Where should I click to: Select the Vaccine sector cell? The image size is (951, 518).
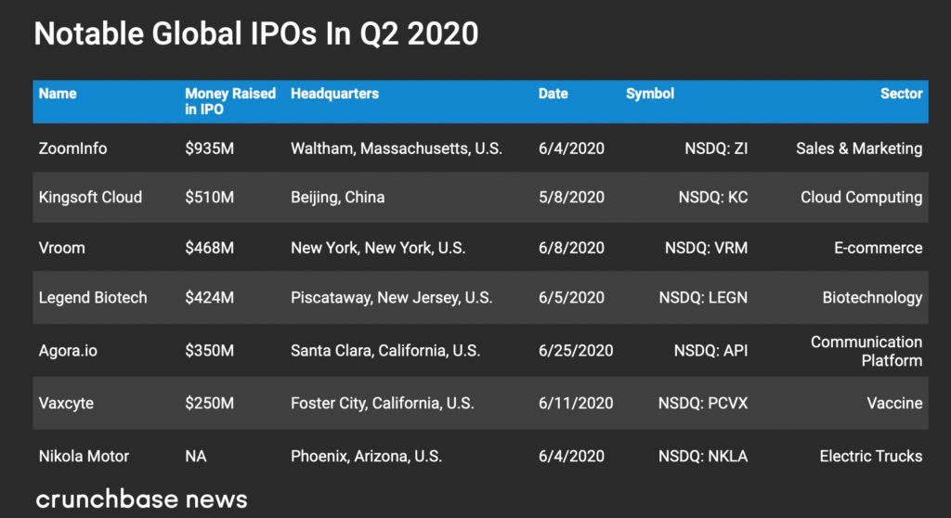click(894, 403)
